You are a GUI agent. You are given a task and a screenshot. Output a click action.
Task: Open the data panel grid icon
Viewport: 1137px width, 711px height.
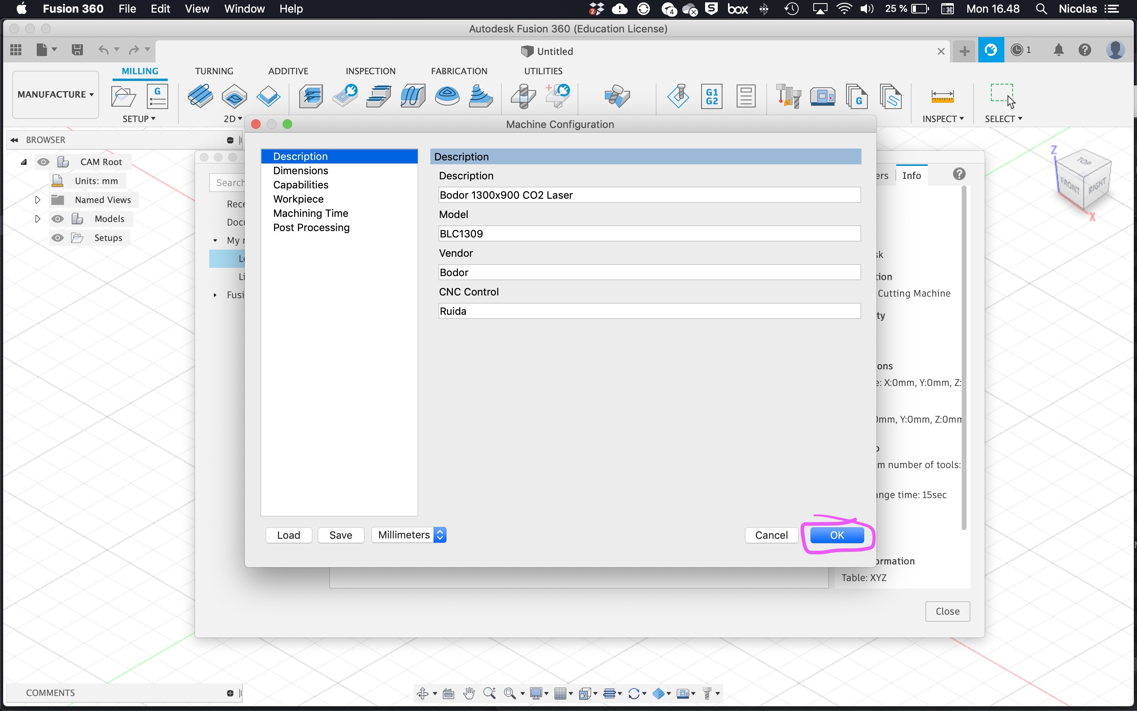[x=15, y=50]
